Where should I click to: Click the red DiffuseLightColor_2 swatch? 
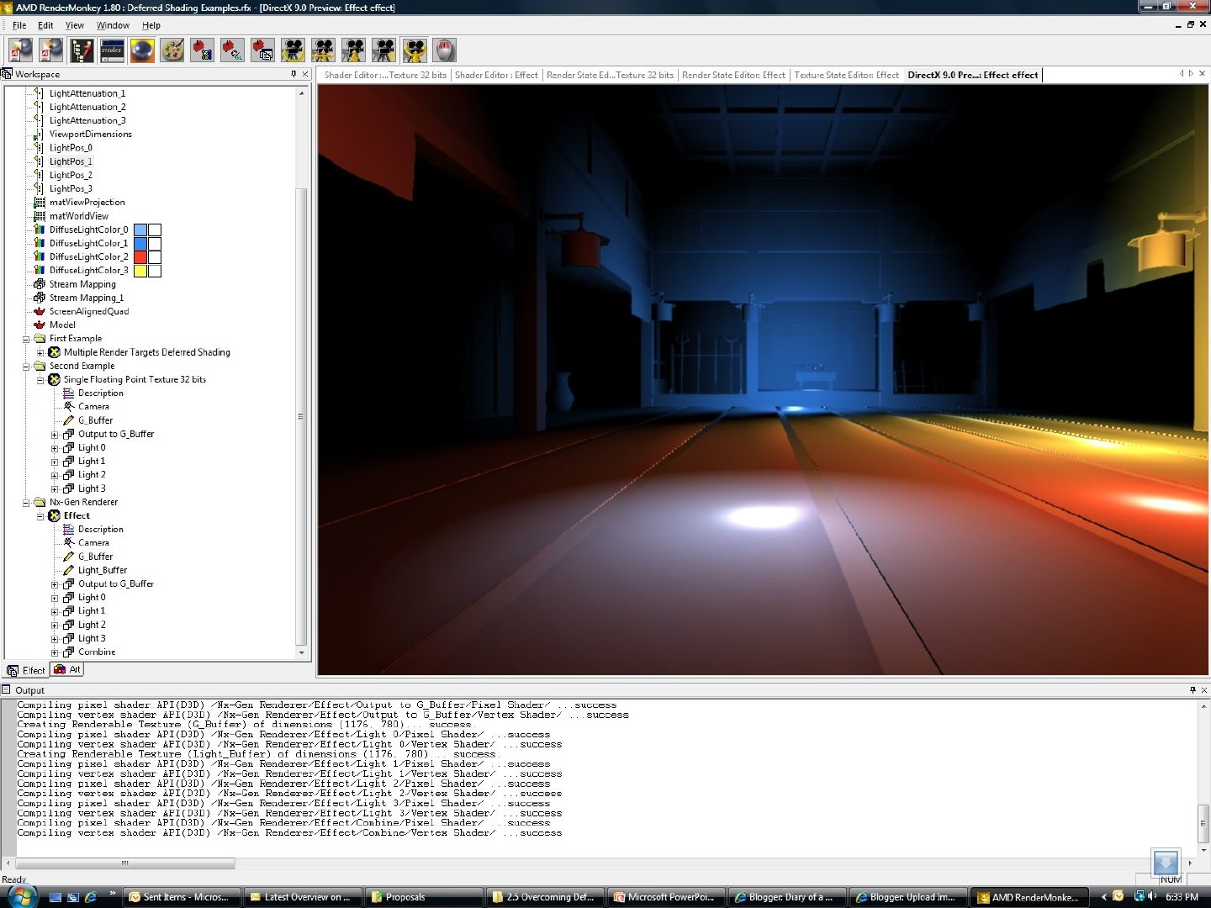[x=140, y=257]
